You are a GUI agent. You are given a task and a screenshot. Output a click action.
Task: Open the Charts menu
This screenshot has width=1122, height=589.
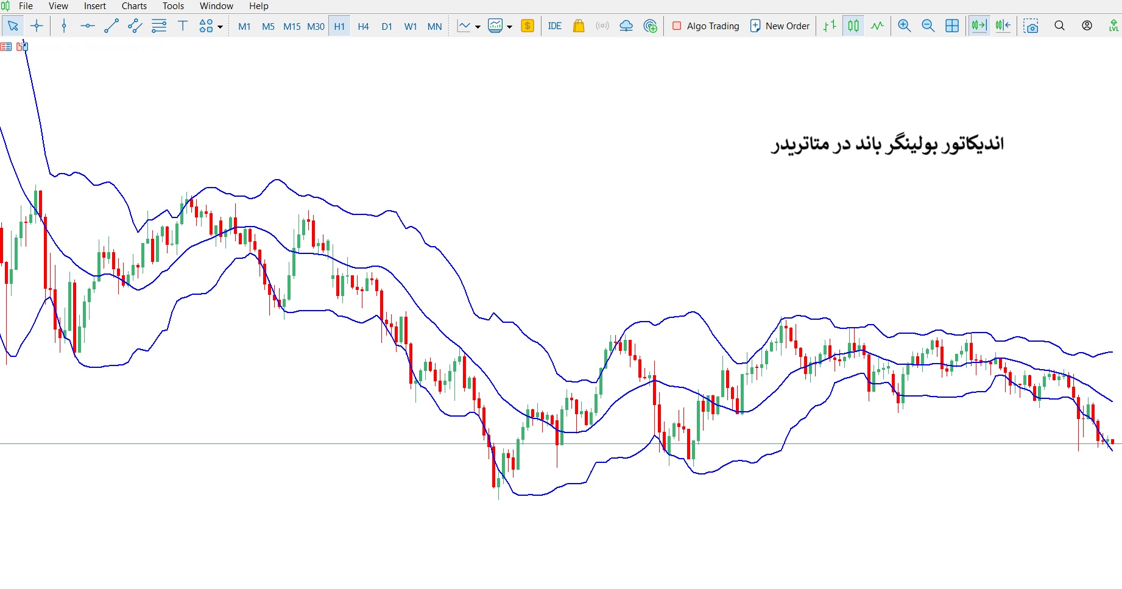[135, 6]
